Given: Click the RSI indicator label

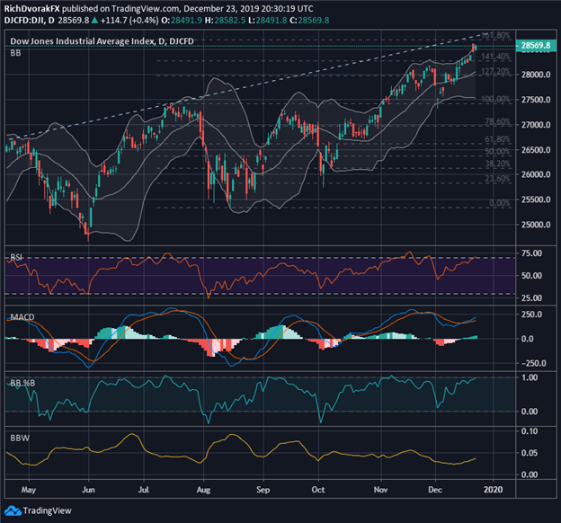Looking at the screenshot, I should coord(16,257).
